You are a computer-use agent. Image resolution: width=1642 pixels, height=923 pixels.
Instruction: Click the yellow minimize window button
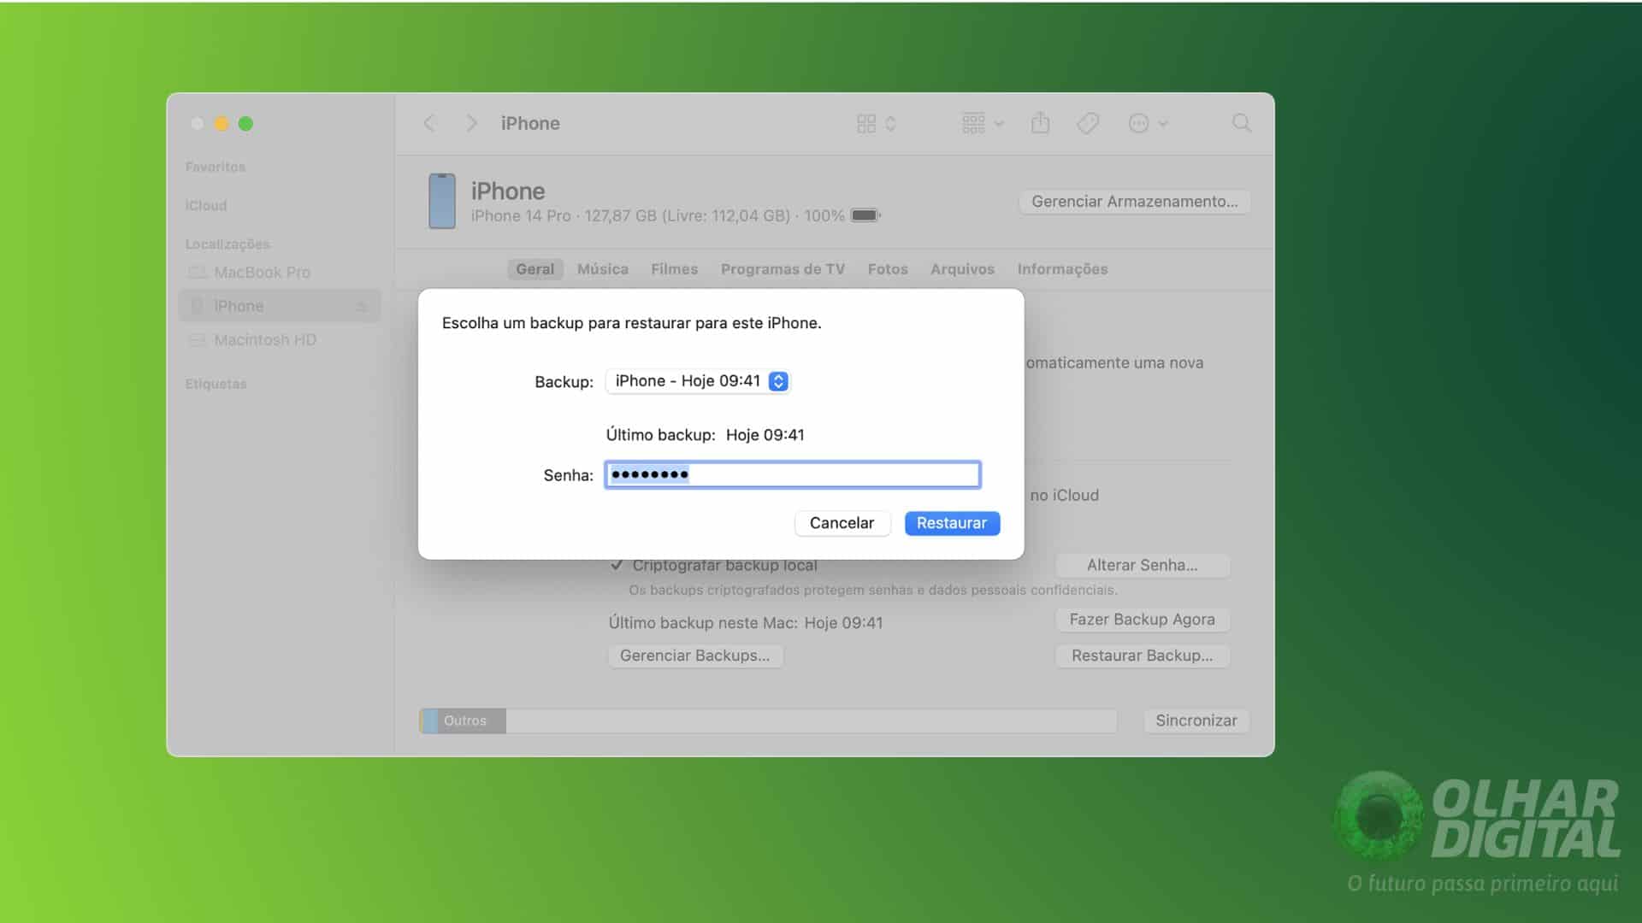click(221, 124)
